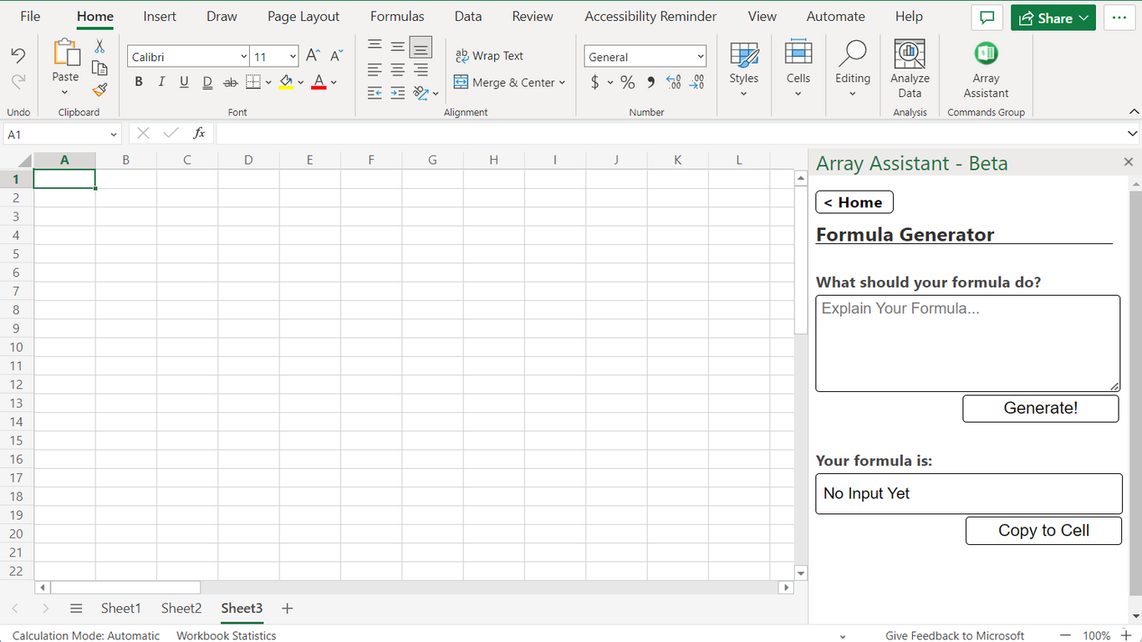Open the Automate tab
The image size is (1142, 642).
click(x=836, y=17)
